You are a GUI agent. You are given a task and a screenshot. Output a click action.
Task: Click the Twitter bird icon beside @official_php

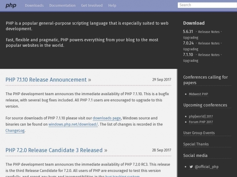point(191,167)
